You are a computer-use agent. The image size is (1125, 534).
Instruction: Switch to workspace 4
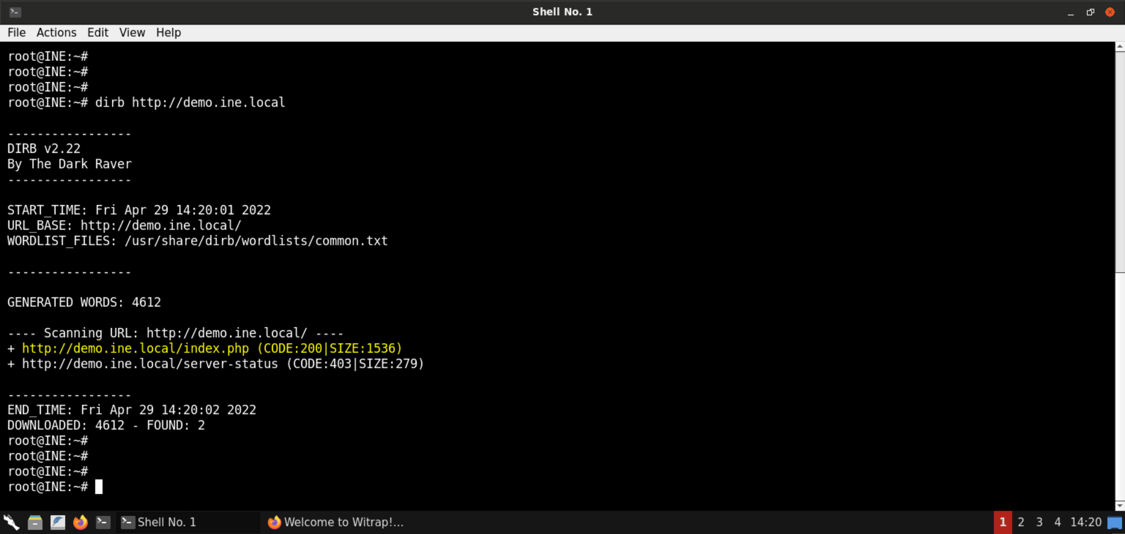(1057, 522)
